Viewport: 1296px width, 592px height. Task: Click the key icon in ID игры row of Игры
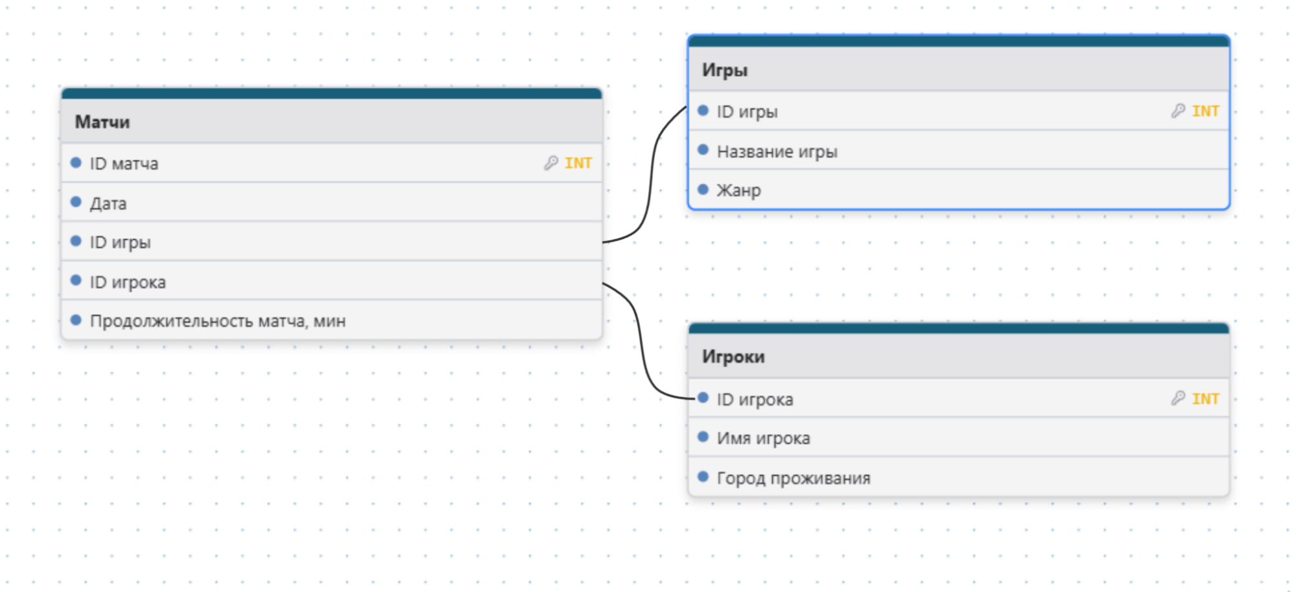(x=1178, y=111)
